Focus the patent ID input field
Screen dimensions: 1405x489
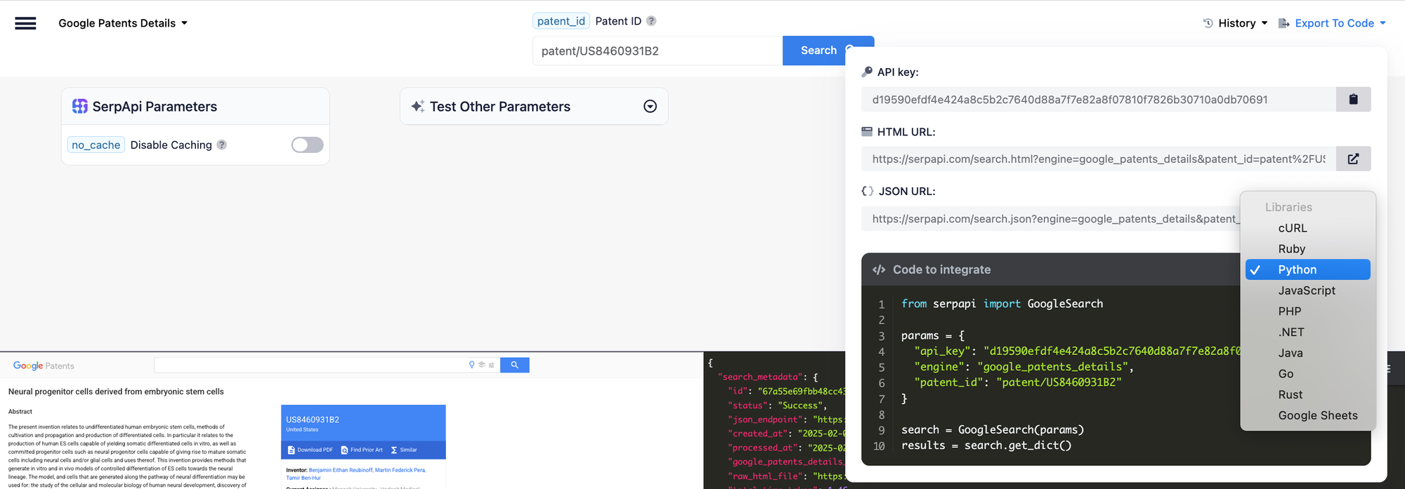pos(658,51)
